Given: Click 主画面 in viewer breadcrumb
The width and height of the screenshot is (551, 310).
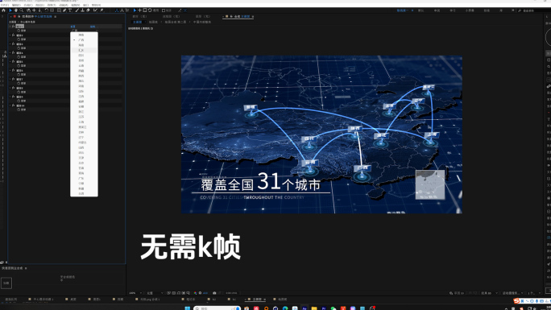Looking at the screenshot, I should (137, 22).
